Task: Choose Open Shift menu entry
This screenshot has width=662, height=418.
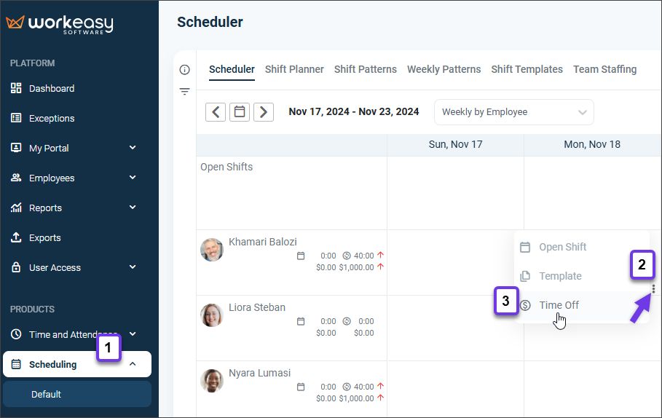Action: (562, 247)
